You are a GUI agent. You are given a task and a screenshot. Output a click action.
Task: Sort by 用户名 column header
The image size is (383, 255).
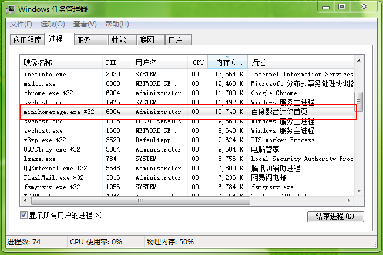(160, 62)
